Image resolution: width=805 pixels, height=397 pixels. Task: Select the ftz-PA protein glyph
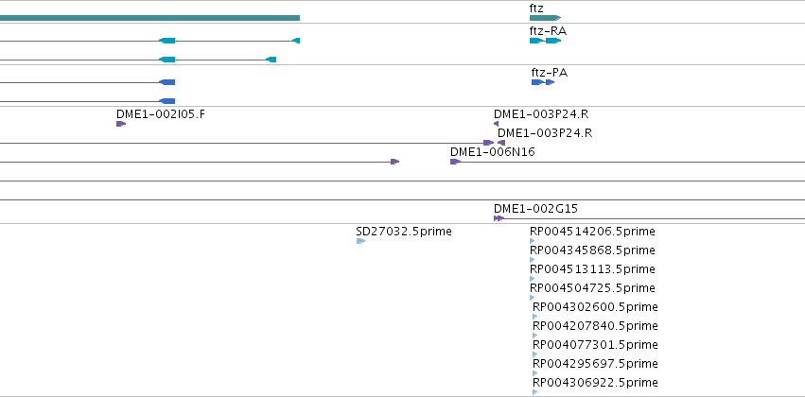pos(543,82)
